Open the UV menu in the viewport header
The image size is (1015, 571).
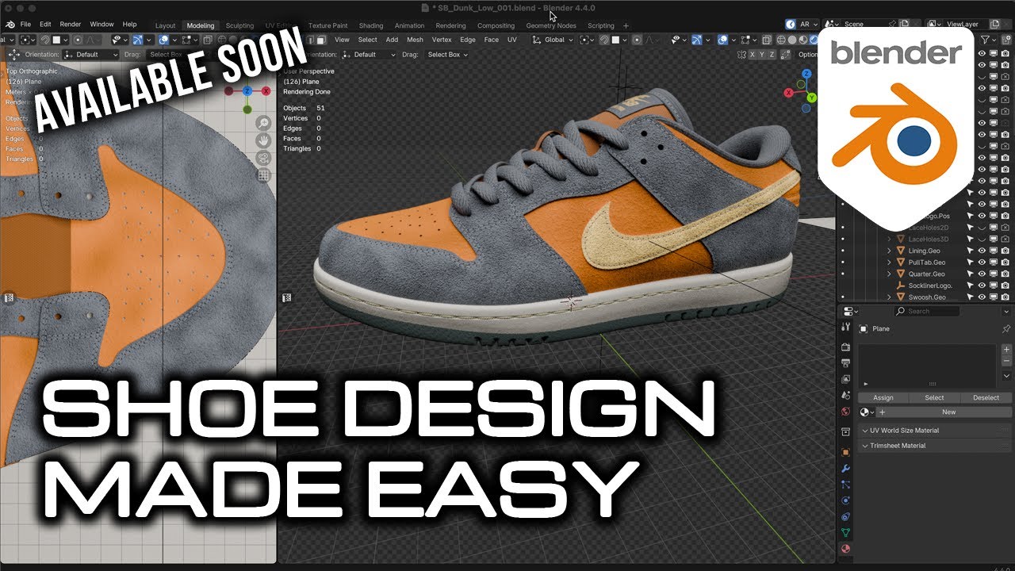click(511, 40)
